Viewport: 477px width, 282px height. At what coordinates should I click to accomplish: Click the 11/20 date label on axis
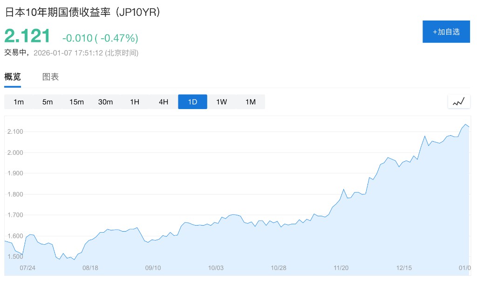click(341, 268)
